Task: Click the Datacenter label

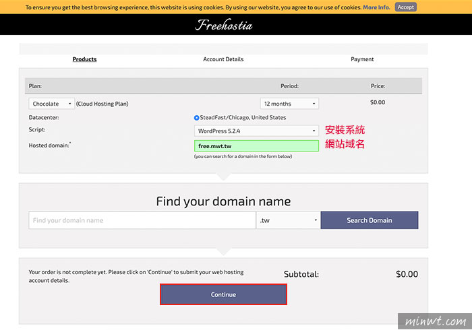Action: (44, 117)
